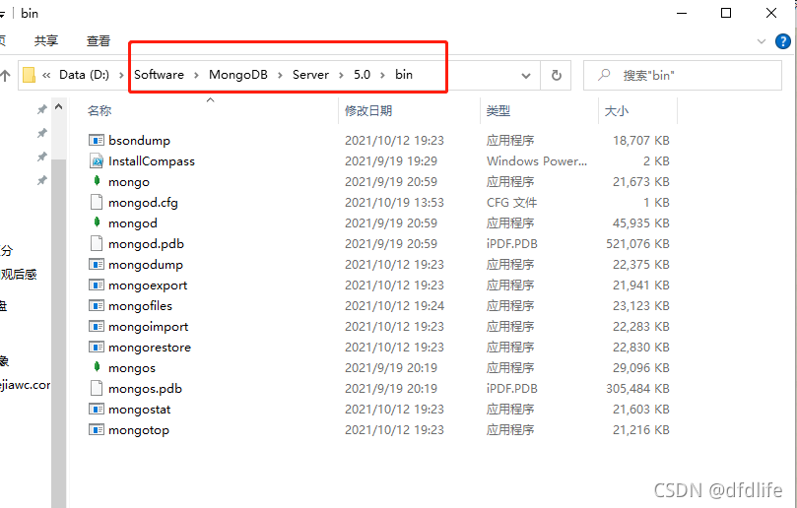The width and height of the screenshot is (797, 508).
Task: Sort files by 修改日期 column
Action: click(x=368, y=110)
